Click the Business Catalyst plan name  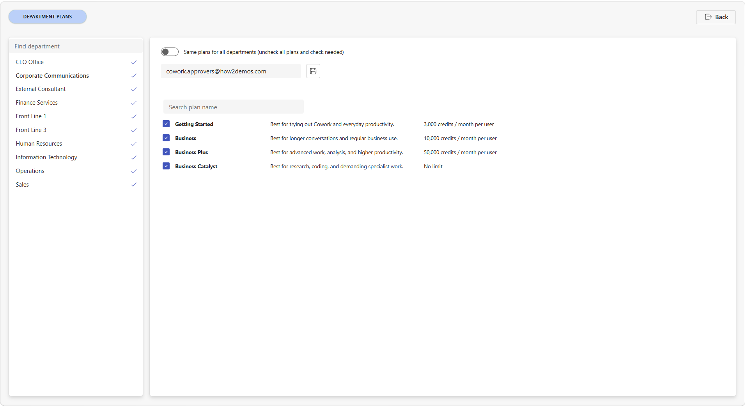196,166
